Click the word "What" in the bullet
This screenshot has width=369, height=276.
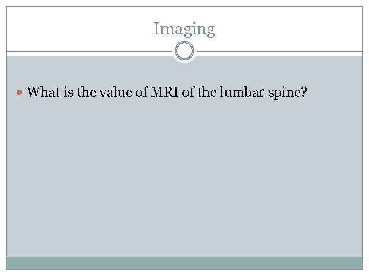(43, 92)
